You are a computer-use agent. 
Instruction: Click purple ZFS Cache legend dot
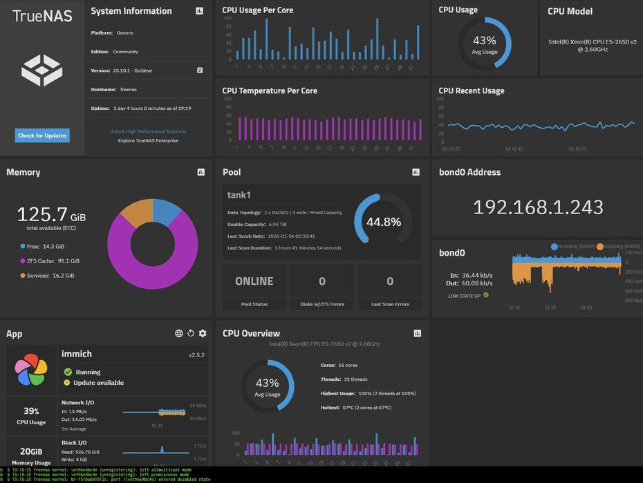[23, 261]
